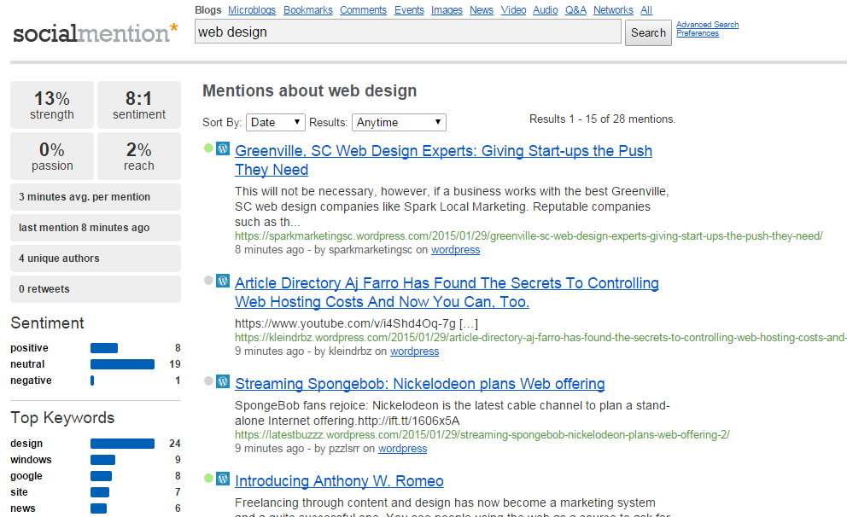This screenshot has width=847, height=517.
Task: Switch to the Bookmarks tab
Action: click(x=308, y=9)
